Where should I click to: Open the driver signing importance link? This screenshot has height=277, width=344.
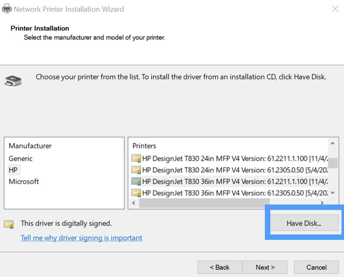(81, 238)
